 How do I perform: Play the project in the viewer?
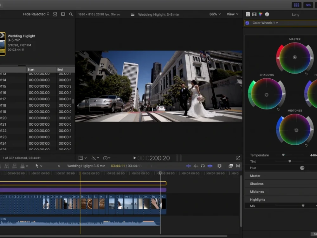click(x=134, y=158)
